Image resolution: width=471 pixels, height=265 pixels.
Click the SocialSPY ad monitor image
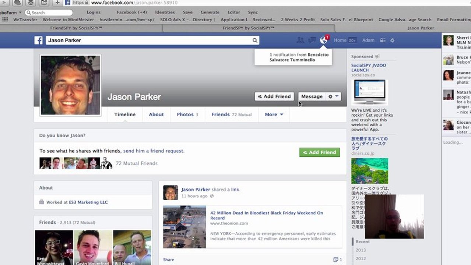click(370, 92)
